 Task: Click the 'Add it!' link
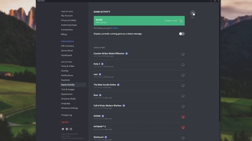tap(115, 28)
